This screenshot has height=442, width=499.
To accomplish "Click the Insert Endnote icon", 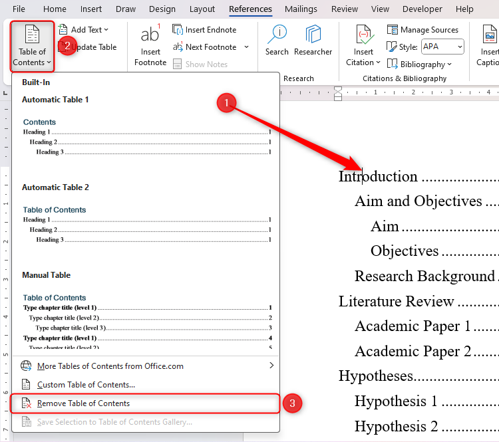I will point(177,29).
